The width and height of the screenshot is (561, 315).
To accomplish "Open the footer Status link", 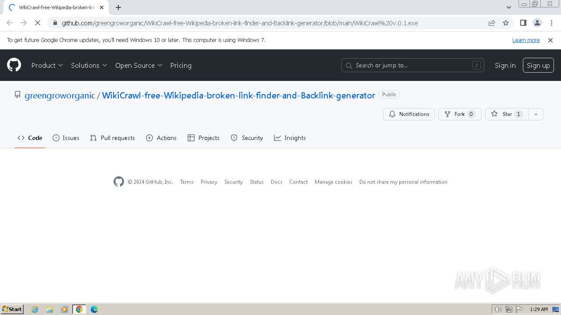I will point(257,182).
